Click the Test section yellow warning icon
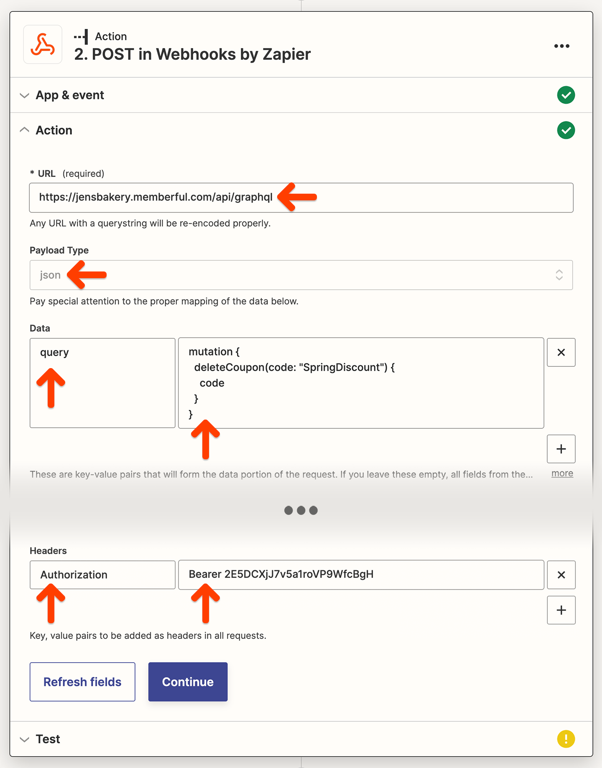The image size is (602, 768). coord(566,739)
